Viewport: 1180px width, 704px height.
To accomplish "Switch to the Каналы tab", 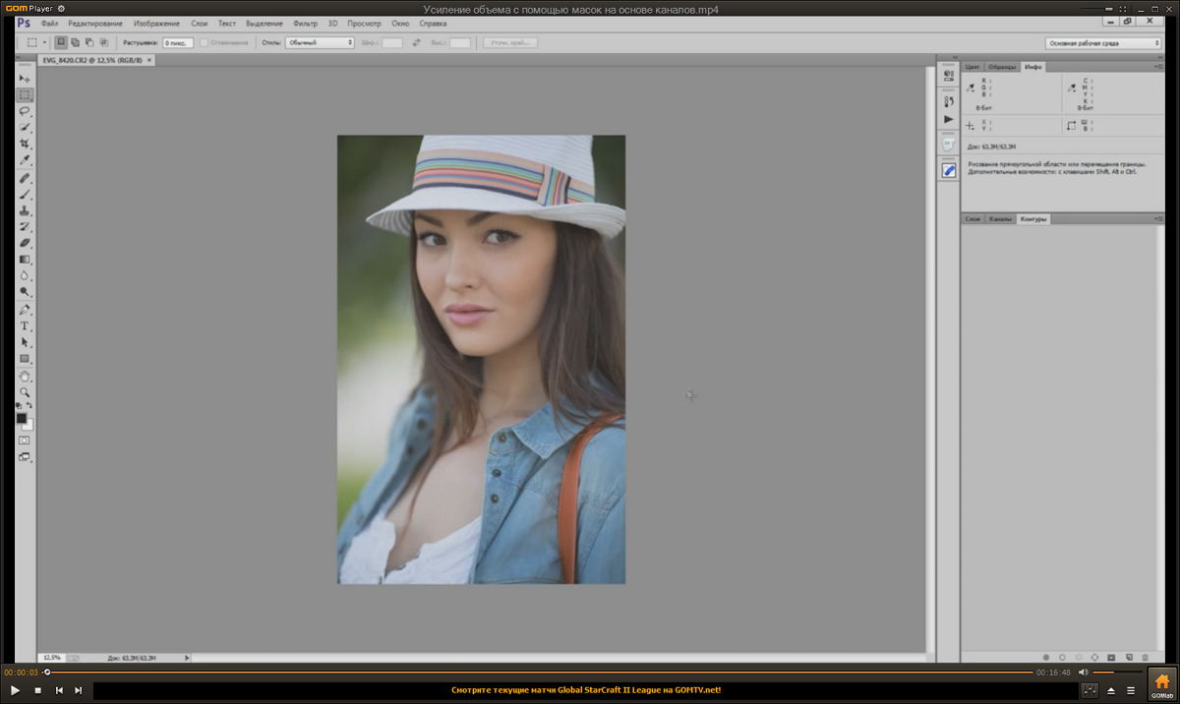I will 1000,218.
